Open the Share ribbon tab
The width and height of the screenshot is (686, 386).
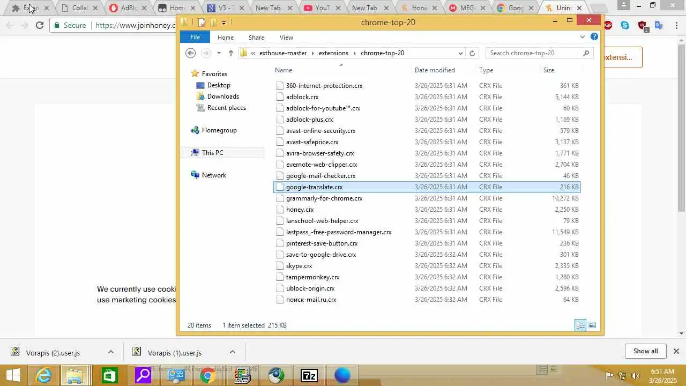pyautogui.click(x=256, y=38)
